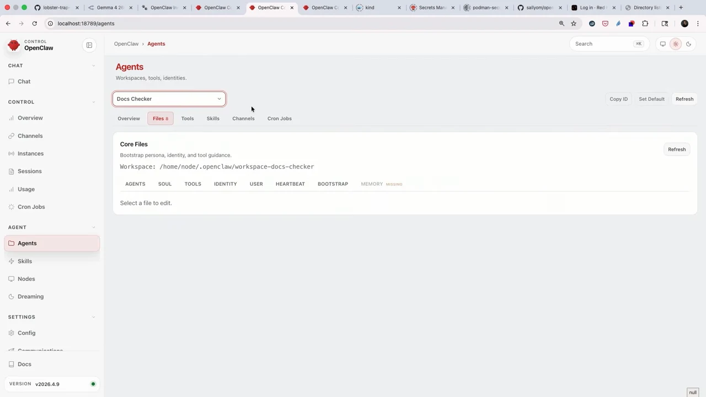Switch to the podman-sec browser tab
Screen dimensions: 706x397
point(485,8)
